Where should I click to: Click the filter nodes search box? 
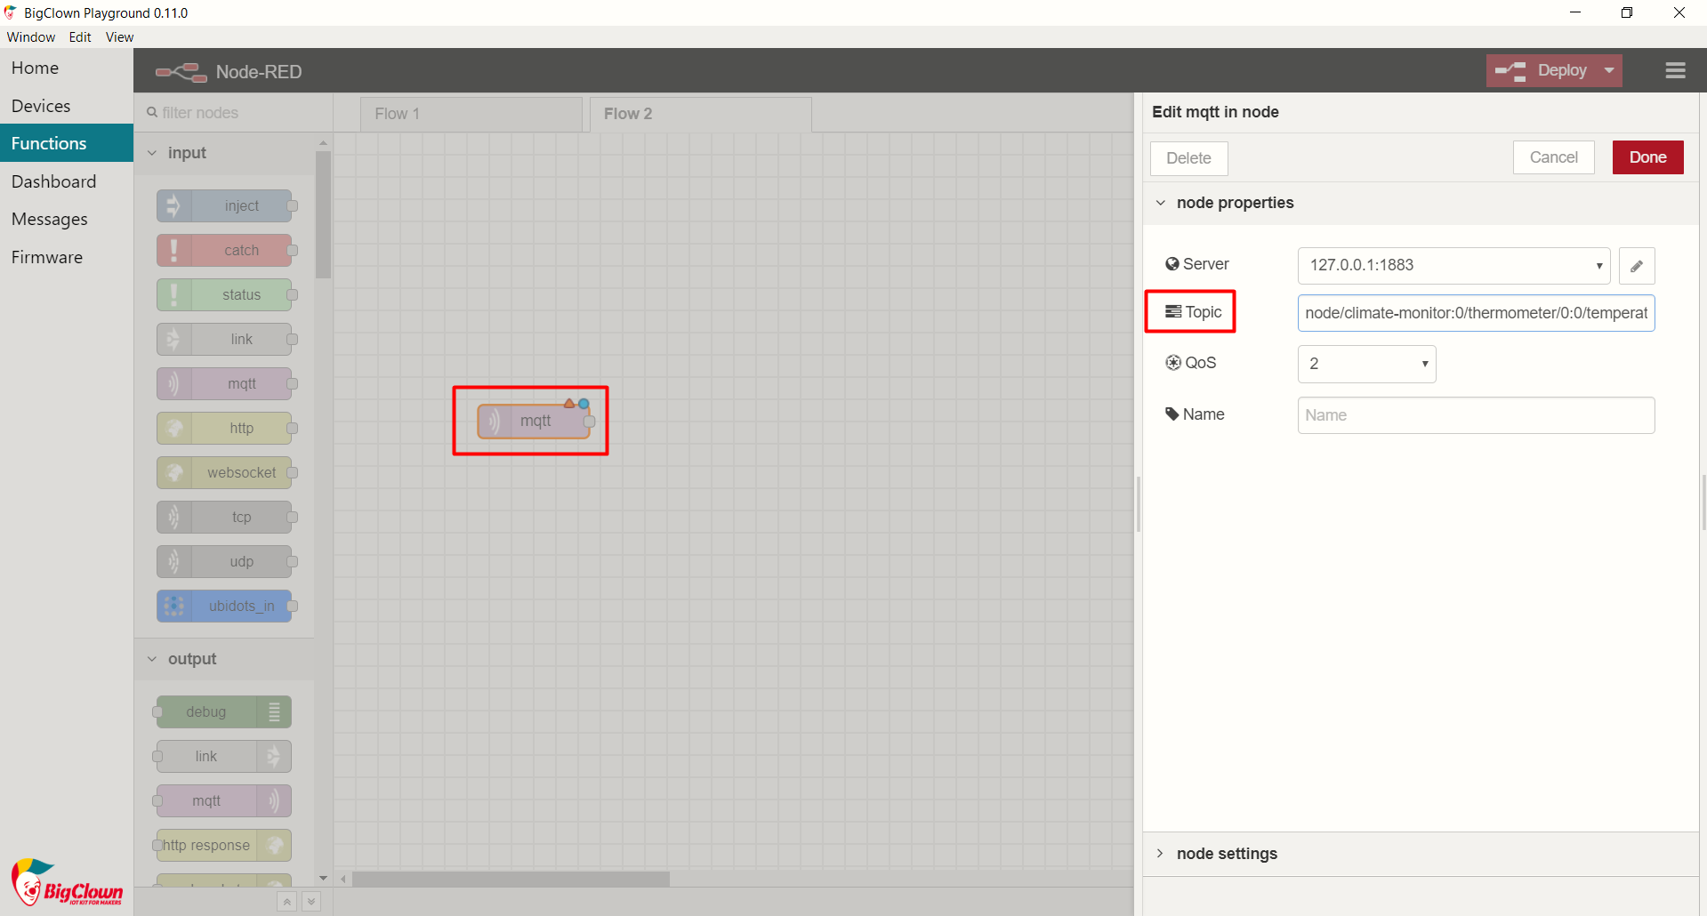pyautogui.click(x=233, y=113)
